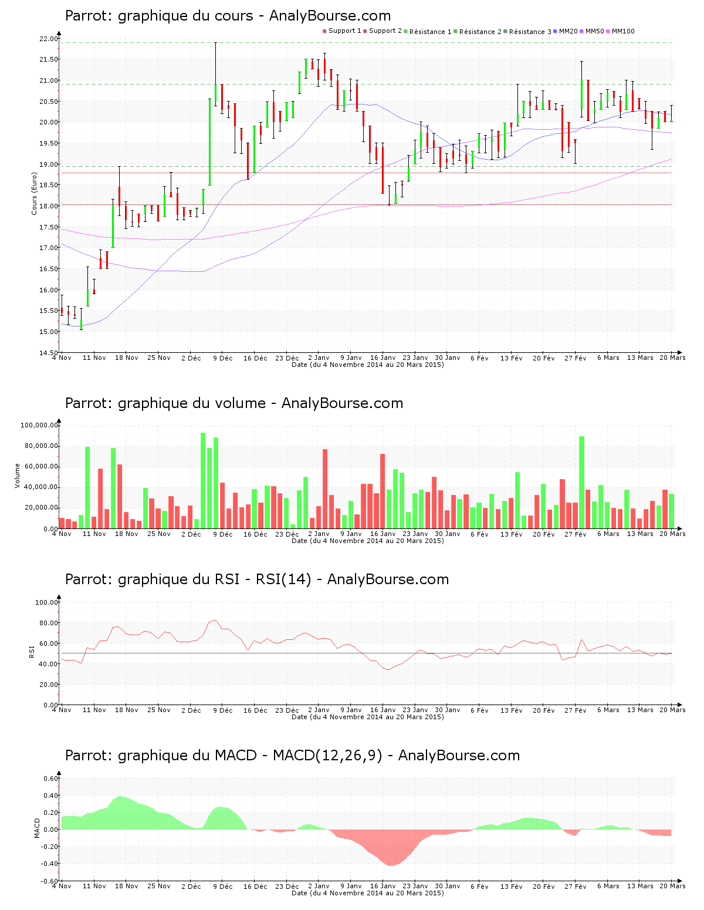Click the date range caption under MACD chart
The image size is (704, 910).
(x=368, y=893)
